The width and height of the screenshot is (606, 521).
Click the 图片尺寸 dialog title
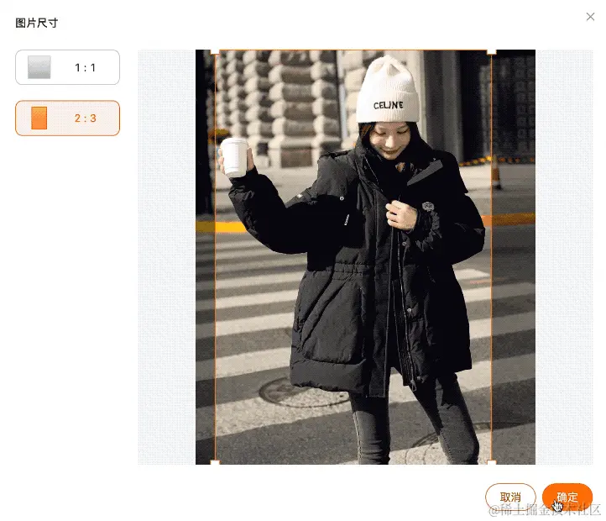coord(37,23)
